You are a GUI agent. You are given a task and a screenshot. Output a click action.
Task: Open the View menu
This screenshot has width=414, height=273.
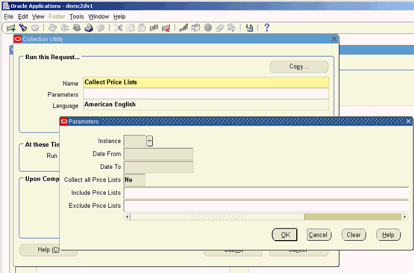point(38,16)
